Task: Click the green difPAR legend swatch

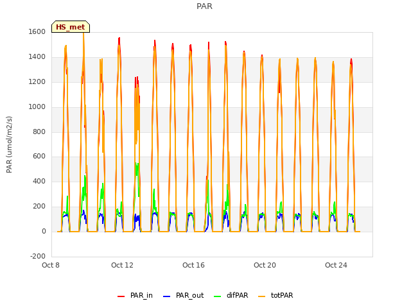Action: pyautogui.click(x=218, y=296)
